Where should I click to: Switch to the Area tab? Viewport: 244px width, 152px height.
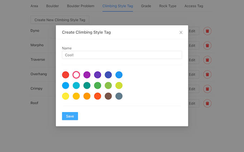point(34,6)
